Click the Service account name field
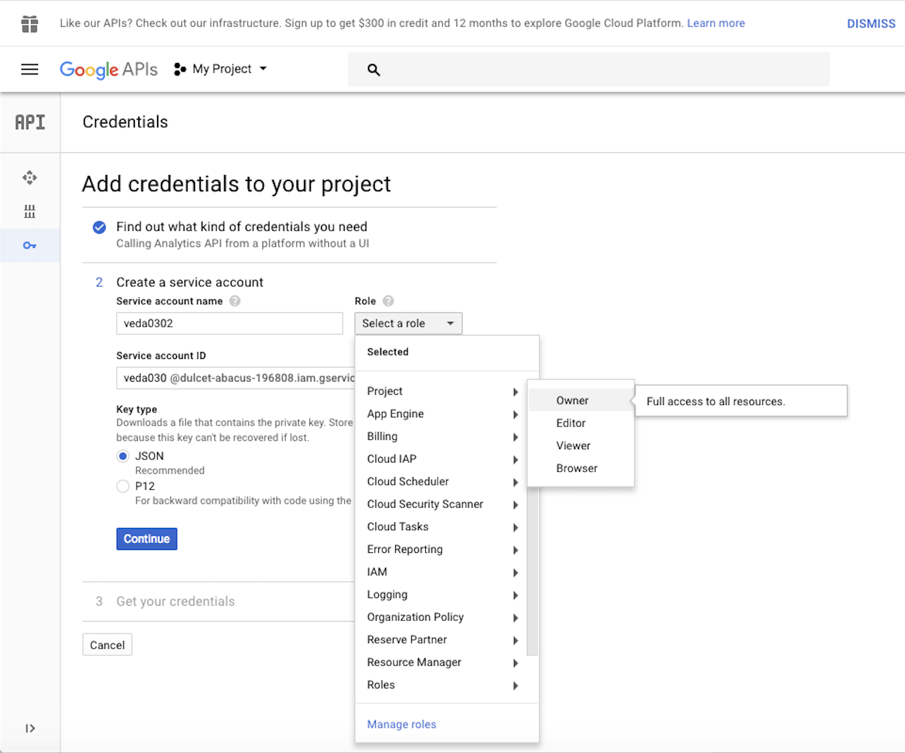Viewport: 905px width, 753px height. point(230,323)
